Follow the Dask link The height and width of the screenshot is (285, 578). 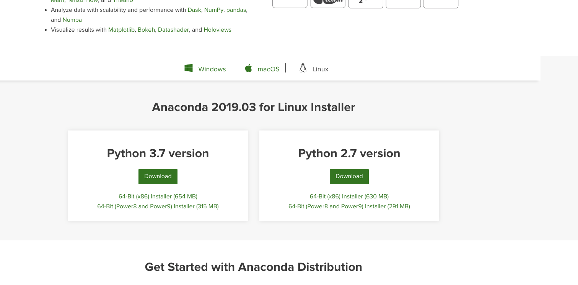(x=194, y=10)
